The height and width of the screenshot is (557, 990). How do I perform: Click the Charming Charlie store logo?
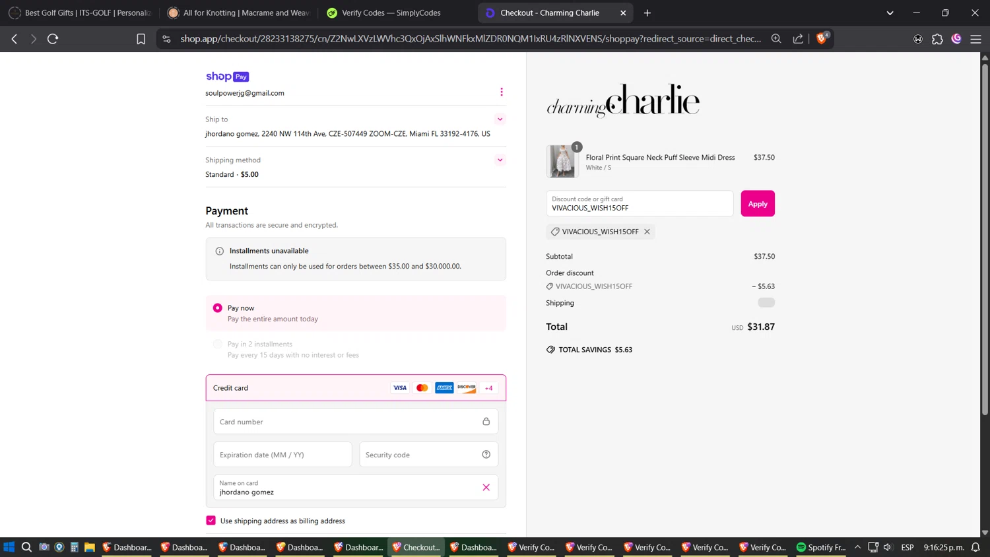tap(622, 101)
